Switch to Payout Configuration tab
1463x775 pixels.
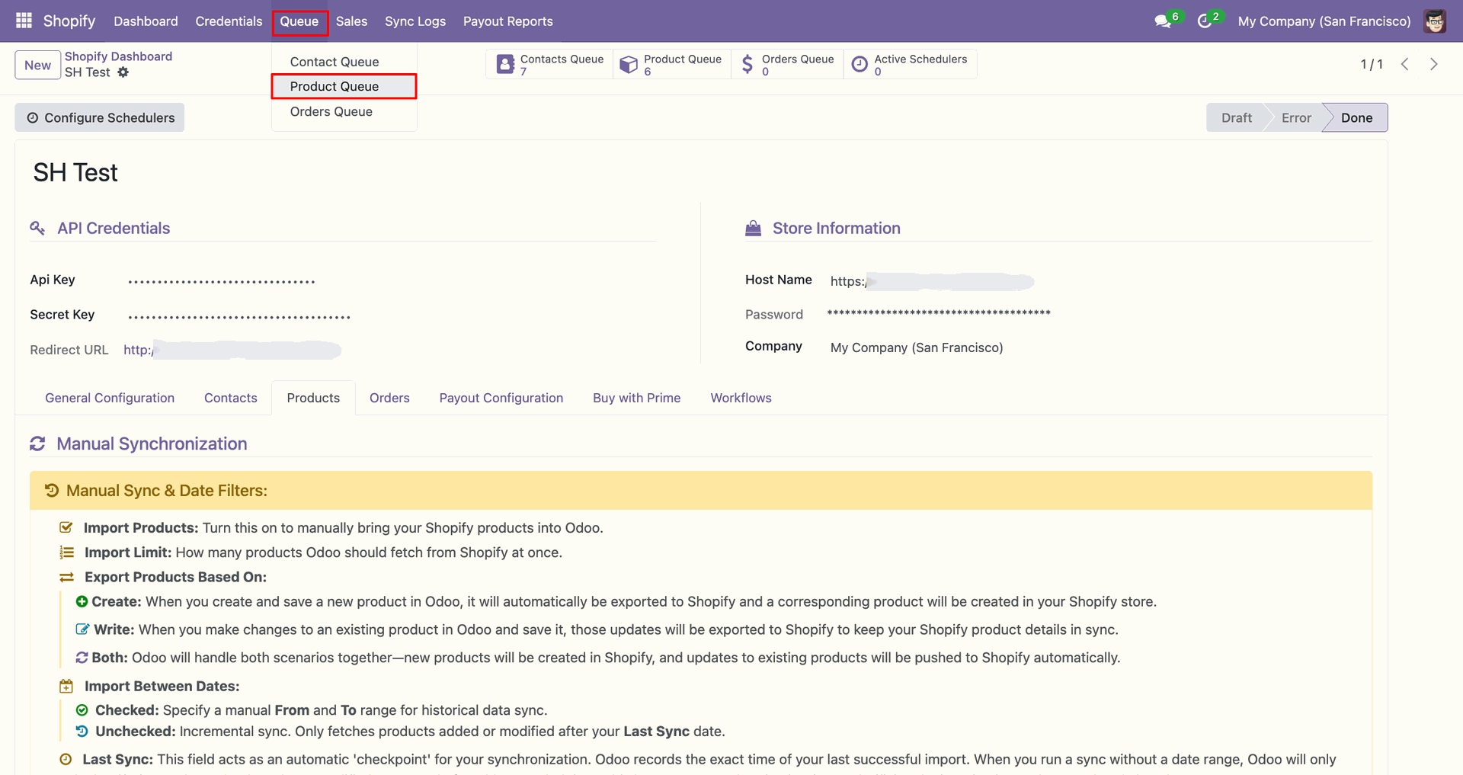click(x=501, y=398)
